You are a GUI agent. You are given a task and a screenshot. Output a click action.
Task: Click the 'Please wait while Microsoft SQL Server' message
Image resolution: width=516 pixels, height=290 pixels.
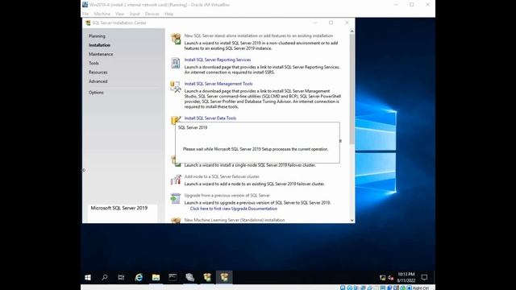point(256,149)
